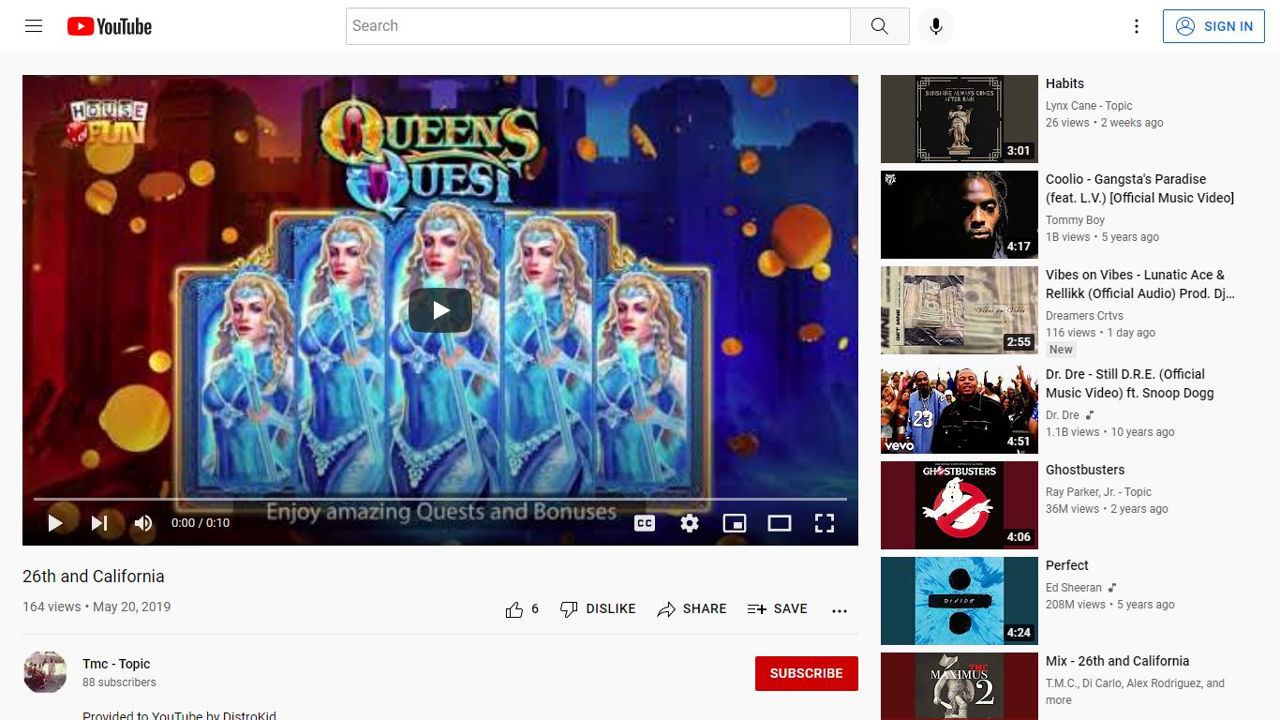Click the House of Fun logo in video
This screenshot has width=1280, height=720.
coord(109,123)
